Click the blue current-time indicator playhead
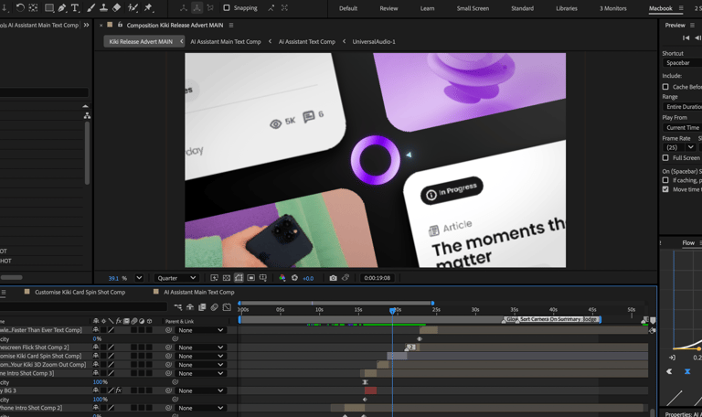702x417 pixels. (x=393, y=310)
